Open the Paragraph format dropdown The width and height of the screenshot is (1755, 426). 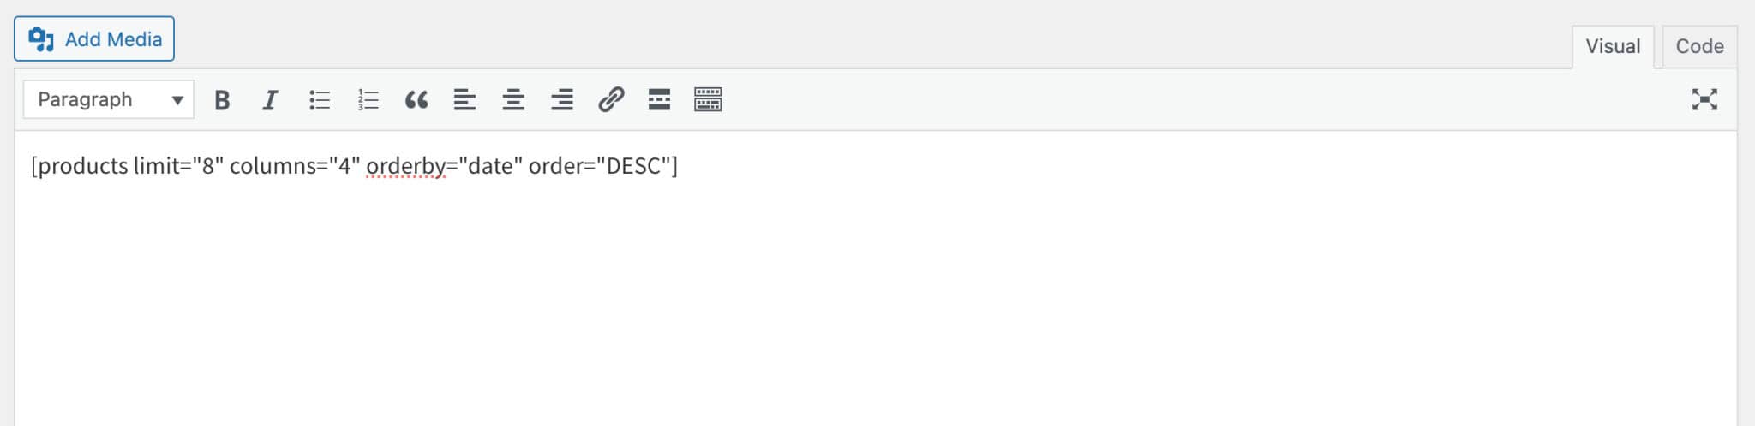pyautogui.click(x=109, y=100)
